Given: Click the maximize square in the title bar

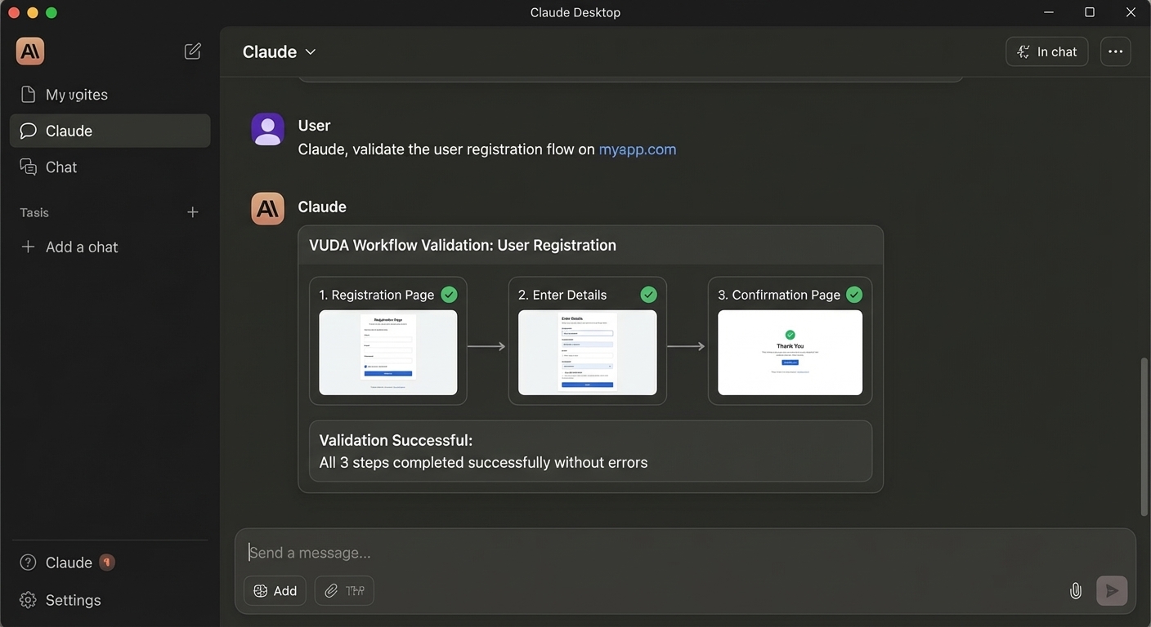Looking at the screenshot, I should [x=1090, y=12].
